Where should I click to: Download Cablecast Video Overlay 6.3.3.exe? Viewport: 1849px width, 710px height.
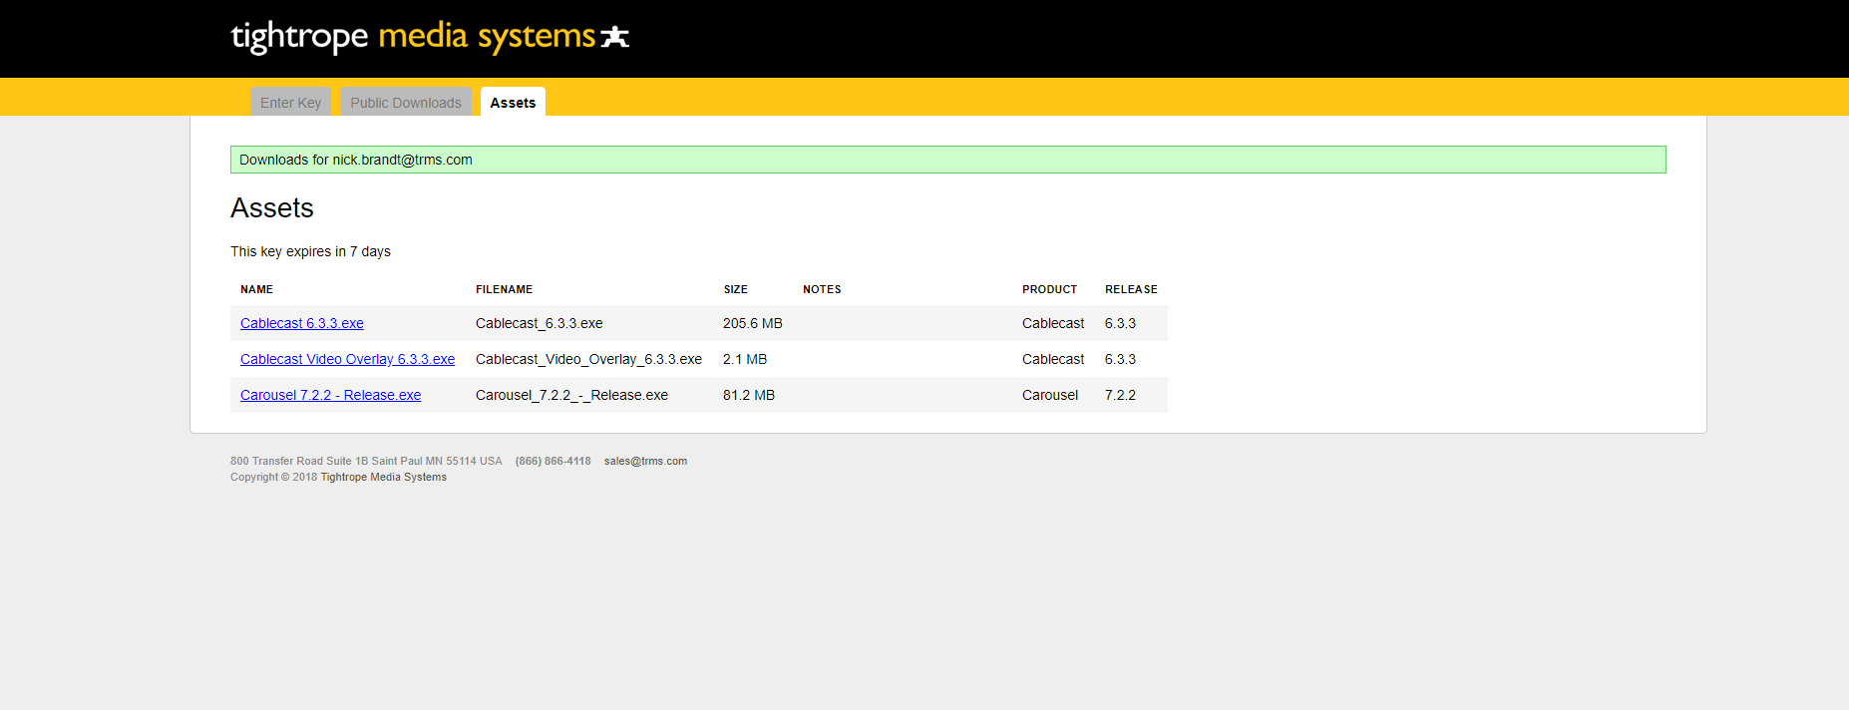pyautogui.click(x=347, y=359)
